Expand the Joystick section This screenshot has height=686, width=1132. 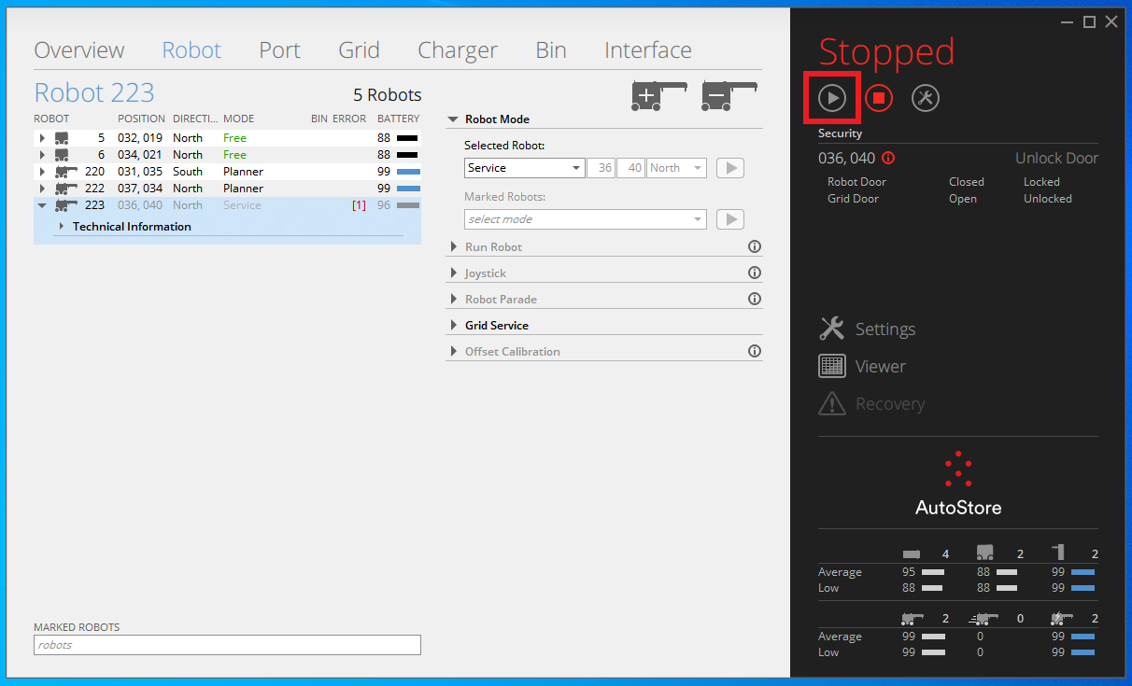tap(485, 273)
